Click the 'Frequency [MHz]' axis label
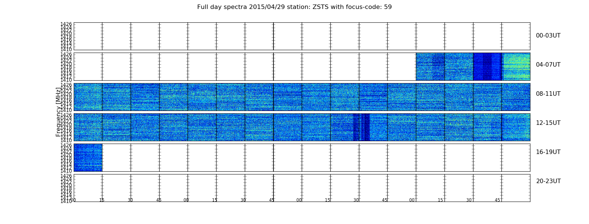Viewport: 589px width, 224px height. tap(58, 112)
